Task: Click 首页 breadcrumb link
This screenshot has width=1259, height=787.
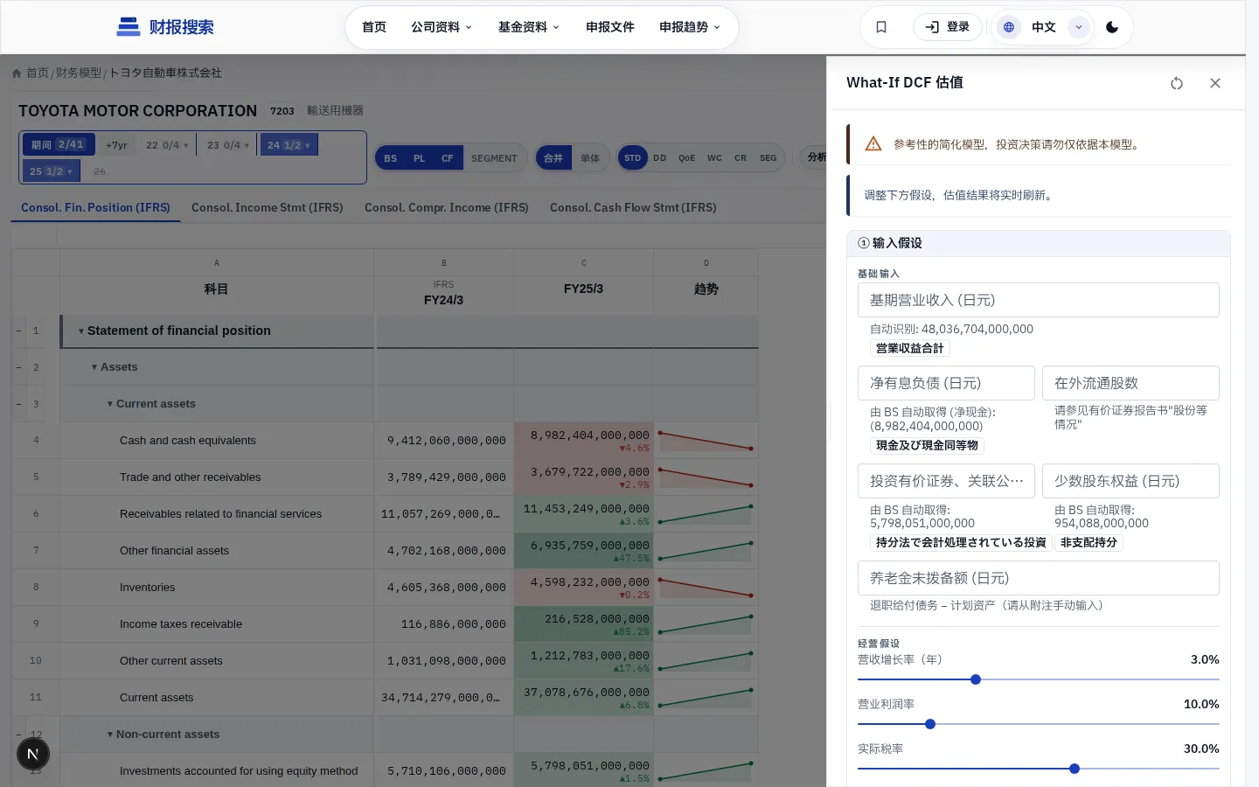Action: pyautogui.click(x=38, y=73)
